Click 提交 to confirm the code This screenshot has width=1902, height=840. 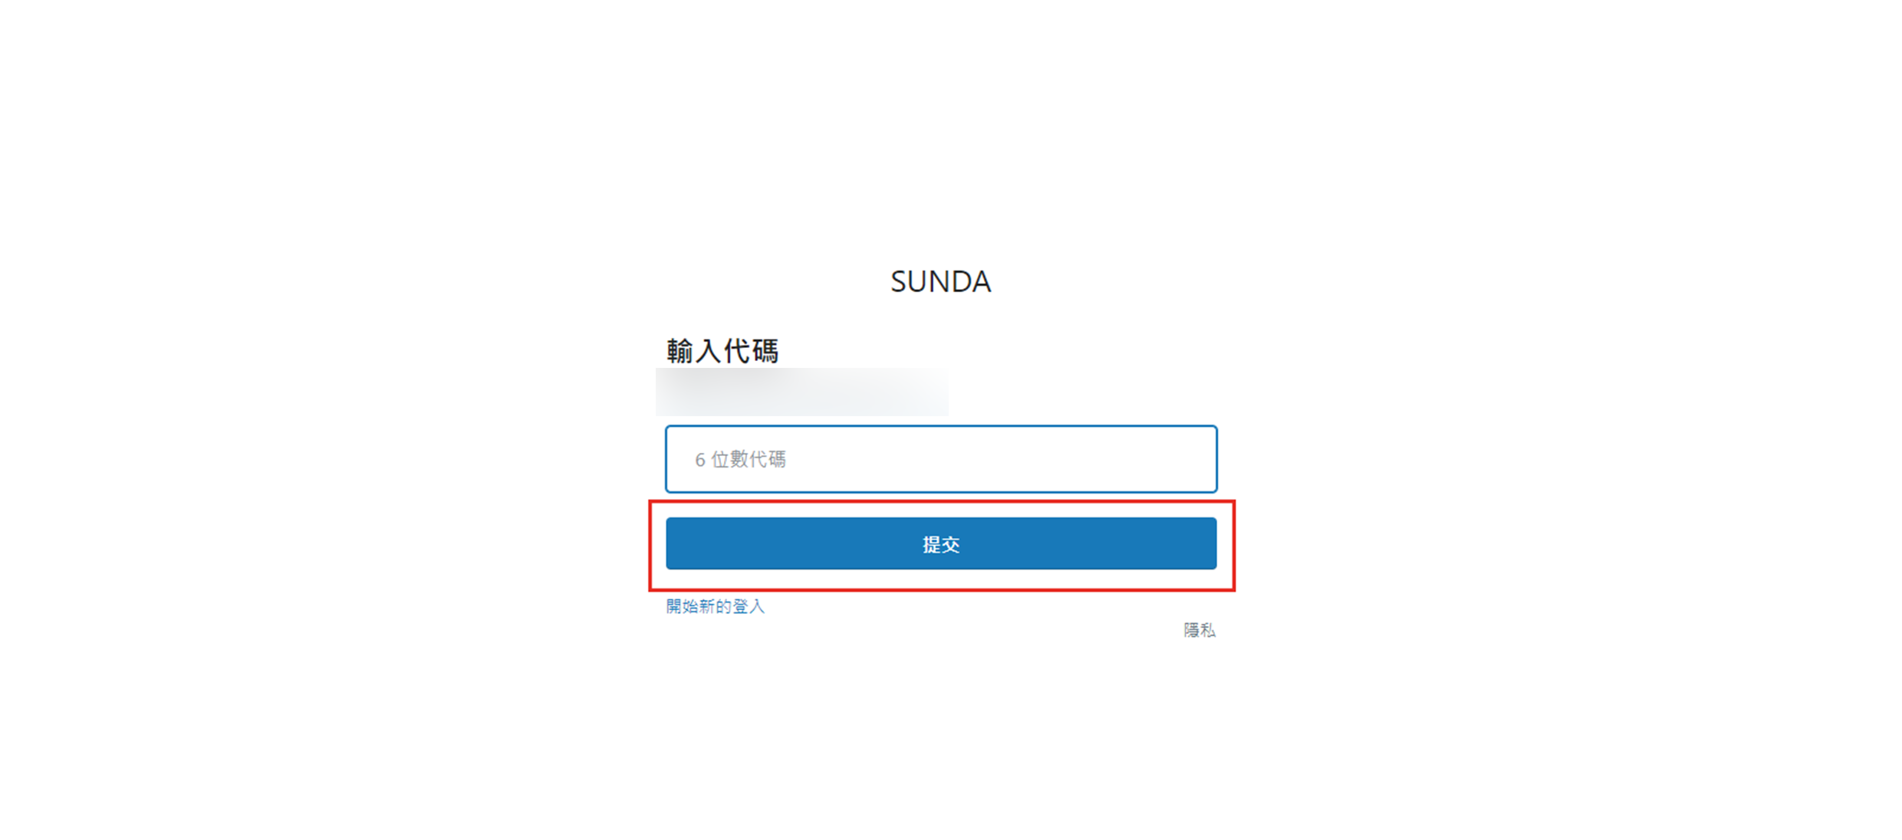click(940, 543)
